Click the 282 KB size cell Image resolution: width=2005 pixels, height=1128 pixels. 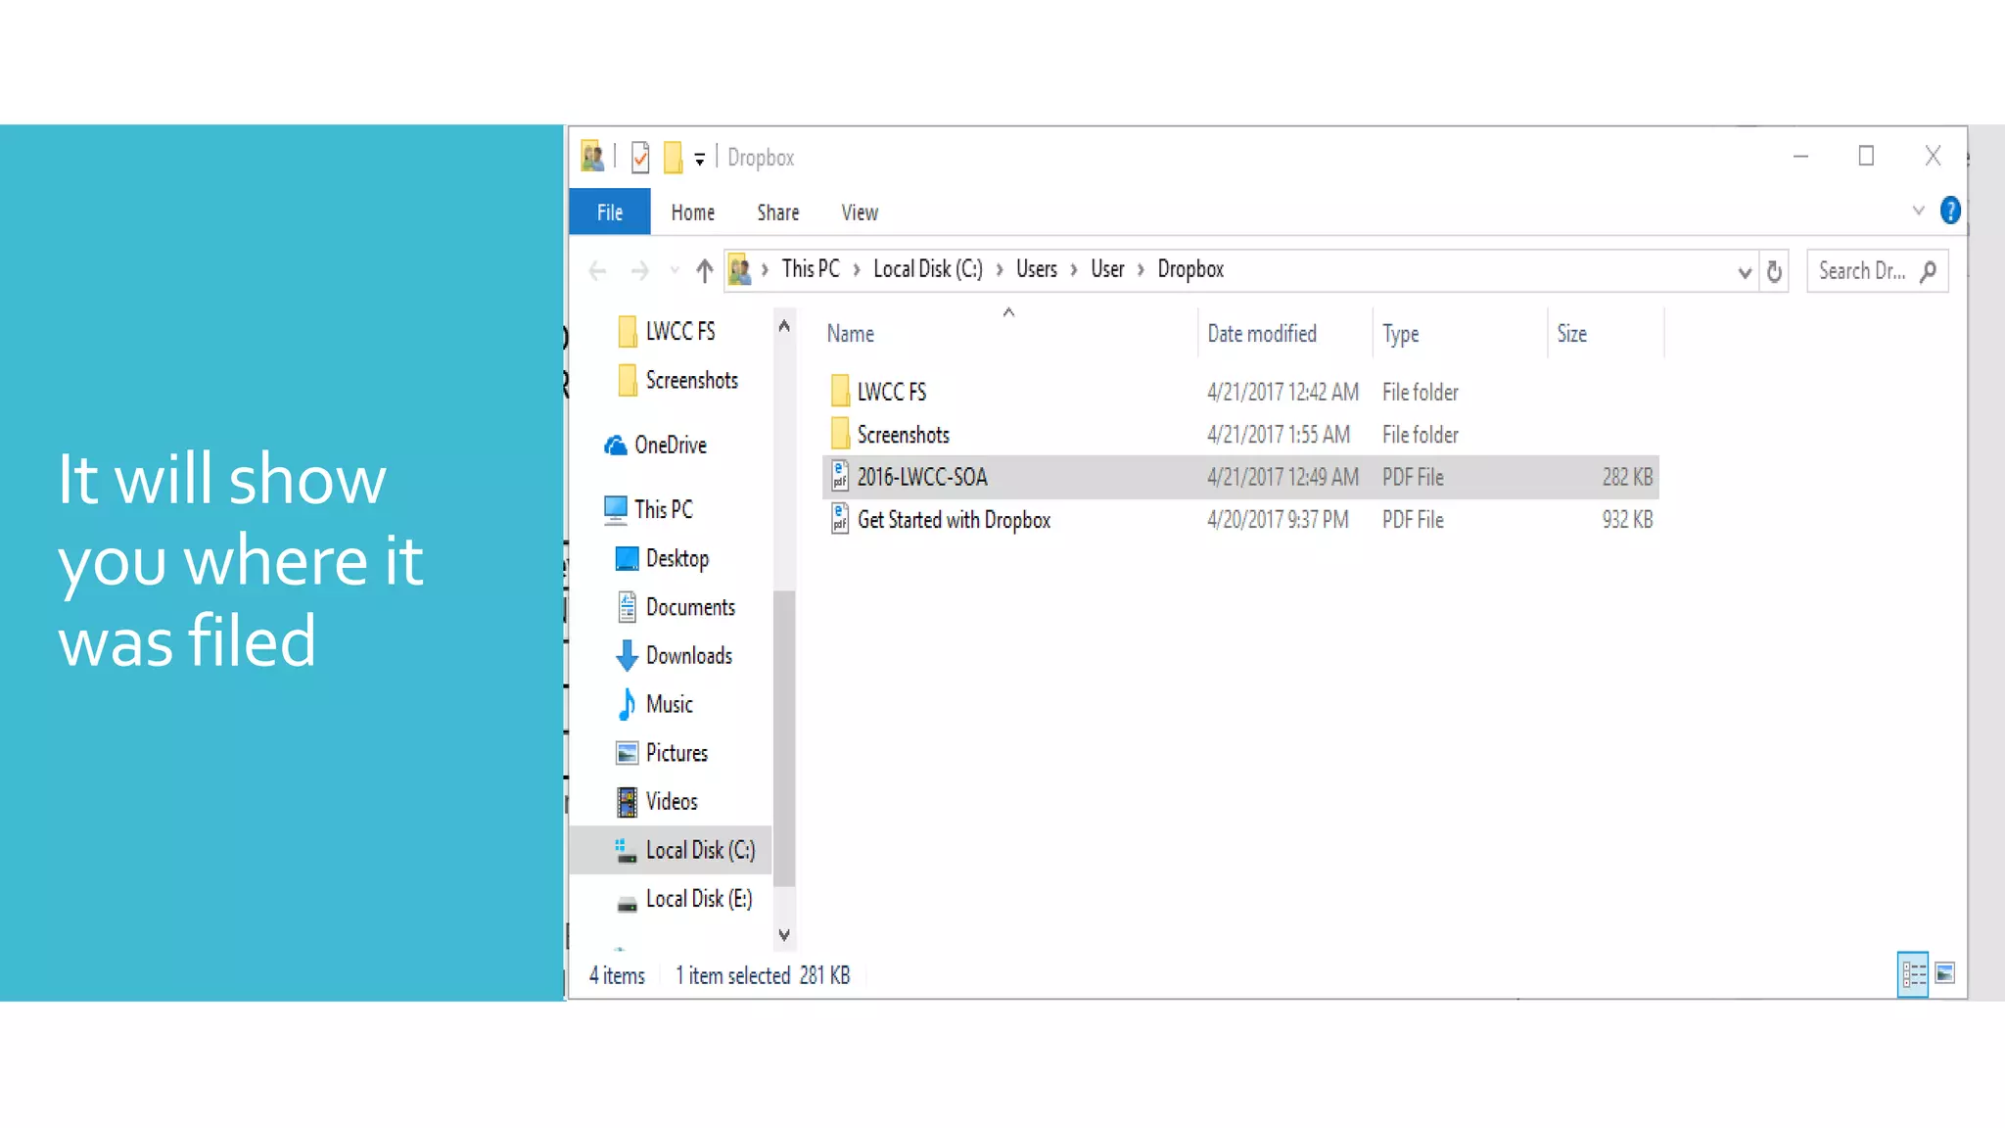[1627, 477]
